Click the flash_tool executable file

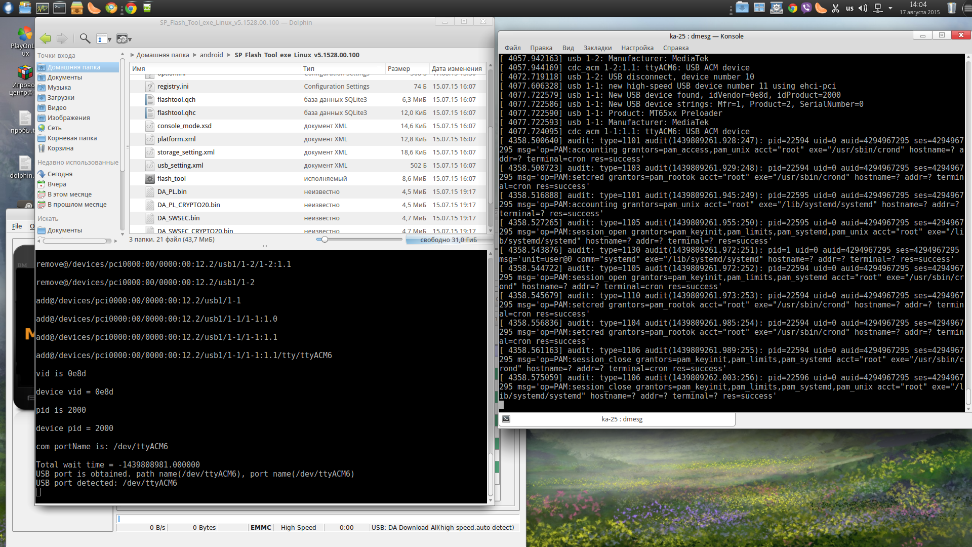point(171,178)
